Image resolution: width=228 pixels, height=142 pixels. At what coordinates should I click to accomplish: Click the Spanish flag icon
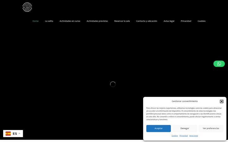point(8,133)
